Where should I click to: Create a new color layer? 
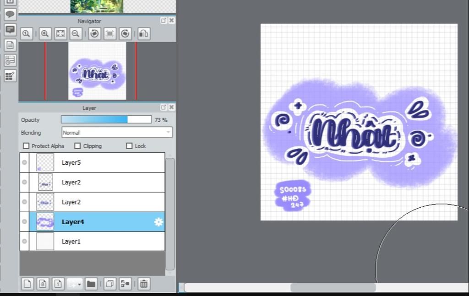coord(27,284)
